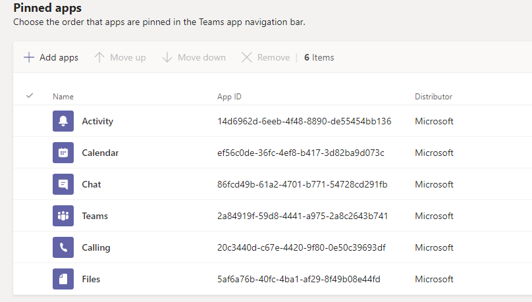Click the Calendar app icon
Image resolution: width=532 pixels, height=302 pixels.
point(63,153)
